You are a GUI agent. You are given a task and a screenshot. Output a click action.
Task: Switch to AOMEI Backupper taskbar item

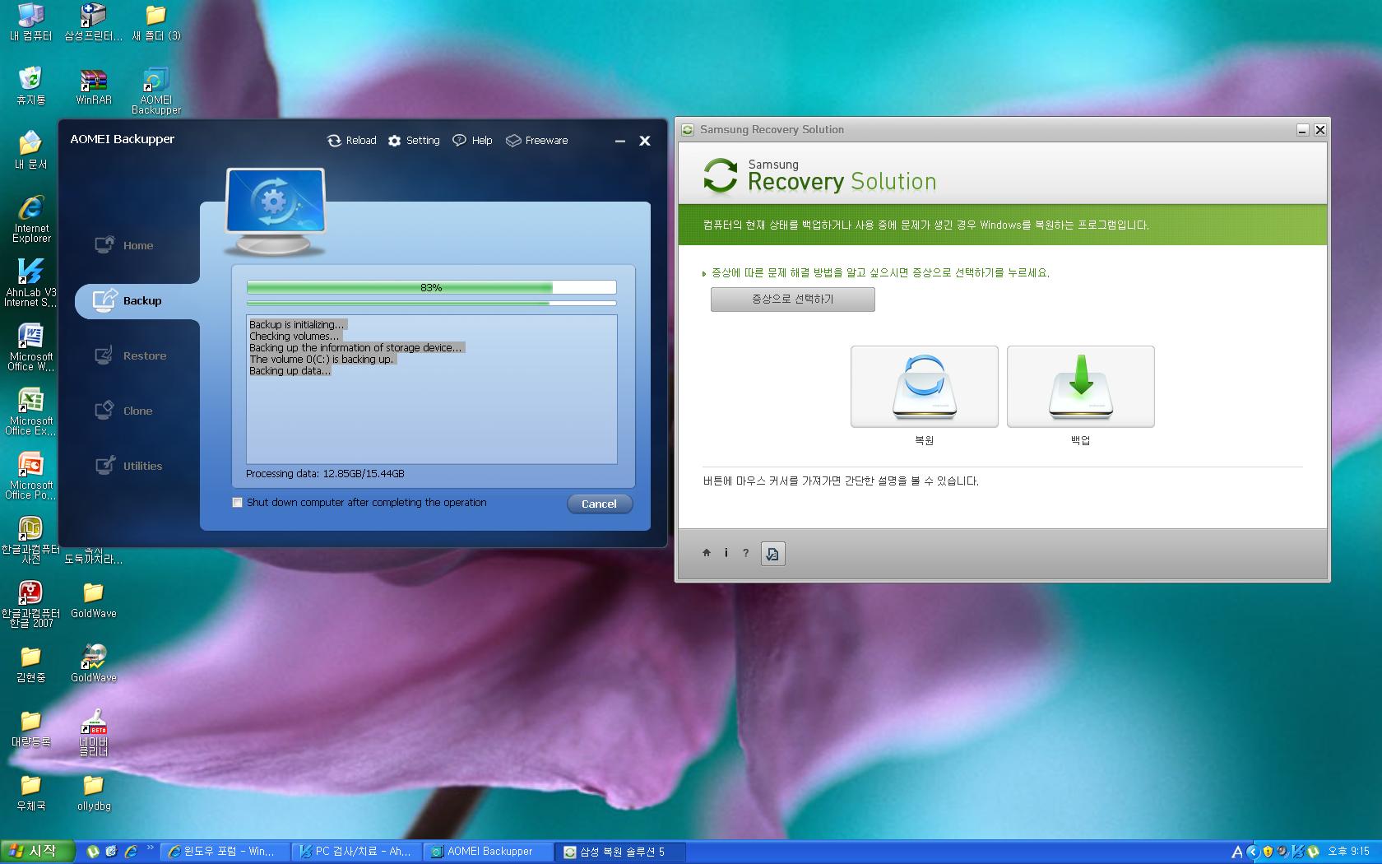tap(488, 852)
